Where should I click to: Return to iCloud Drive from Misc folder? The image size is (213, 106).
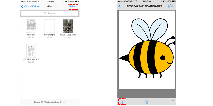pyautogui.click(x=30, y=6)
